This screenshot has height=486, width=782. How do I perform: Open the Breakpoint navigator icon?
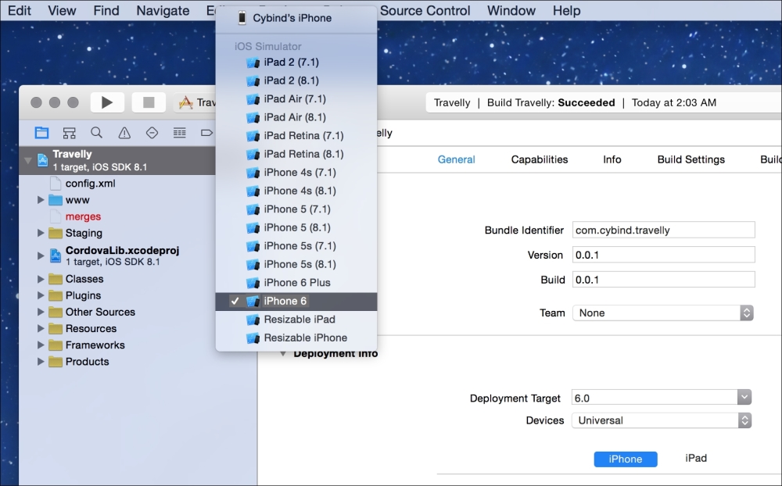tap(206, 132)
